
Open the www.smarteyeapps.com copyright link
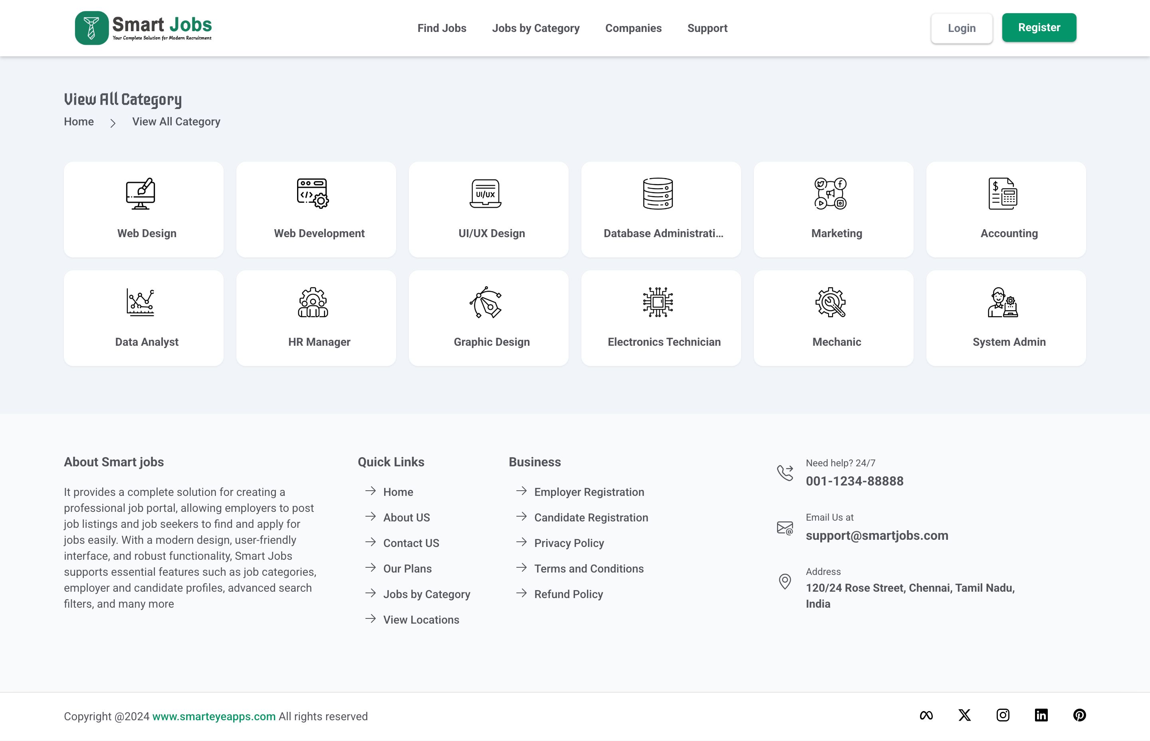[x=214, y=716]
